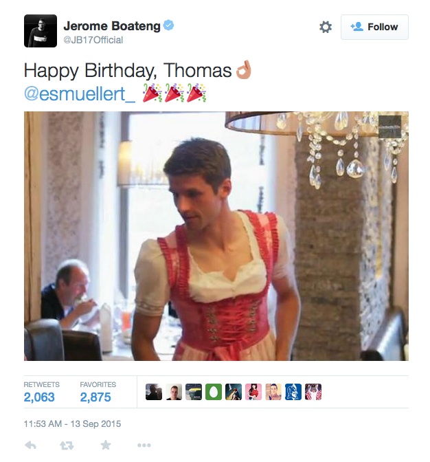430x462 pixels.
Task: Click the Jerome Boateng display name
Action: click(x=111, y=26)
